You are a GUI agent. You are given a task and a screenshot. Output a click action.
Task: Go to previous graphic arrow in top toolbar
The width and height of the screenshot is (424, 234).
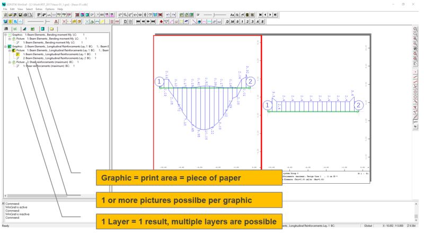pos(266,15)
